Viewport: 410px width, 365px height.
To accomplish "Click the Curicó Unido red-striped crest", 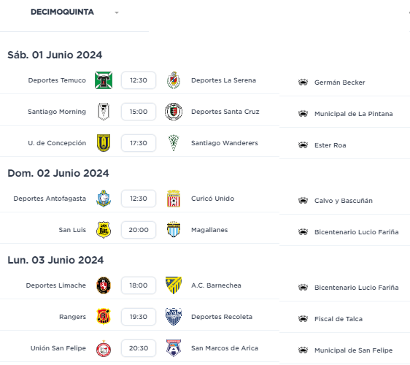I will tap(174, 199).
